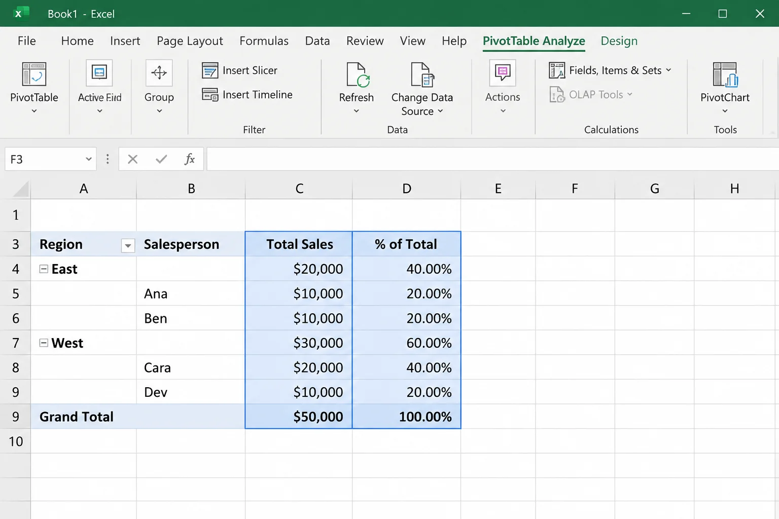Select the $30,000 West total cell
779x519 pixels.
click(299, 343)
